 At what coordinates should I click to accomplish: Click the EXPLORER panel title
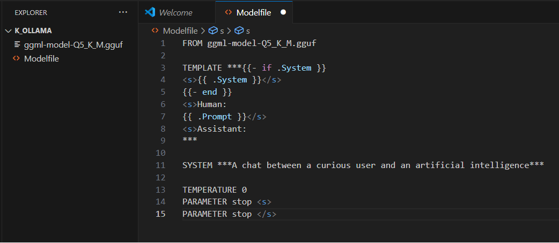click(31, 12)
